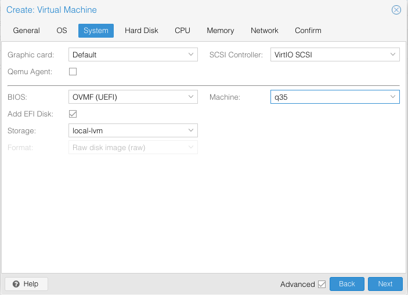The image size is (408, 295).
Task: Expand the SCSI Controller dropdown arrow
Action: coord(393,54)
